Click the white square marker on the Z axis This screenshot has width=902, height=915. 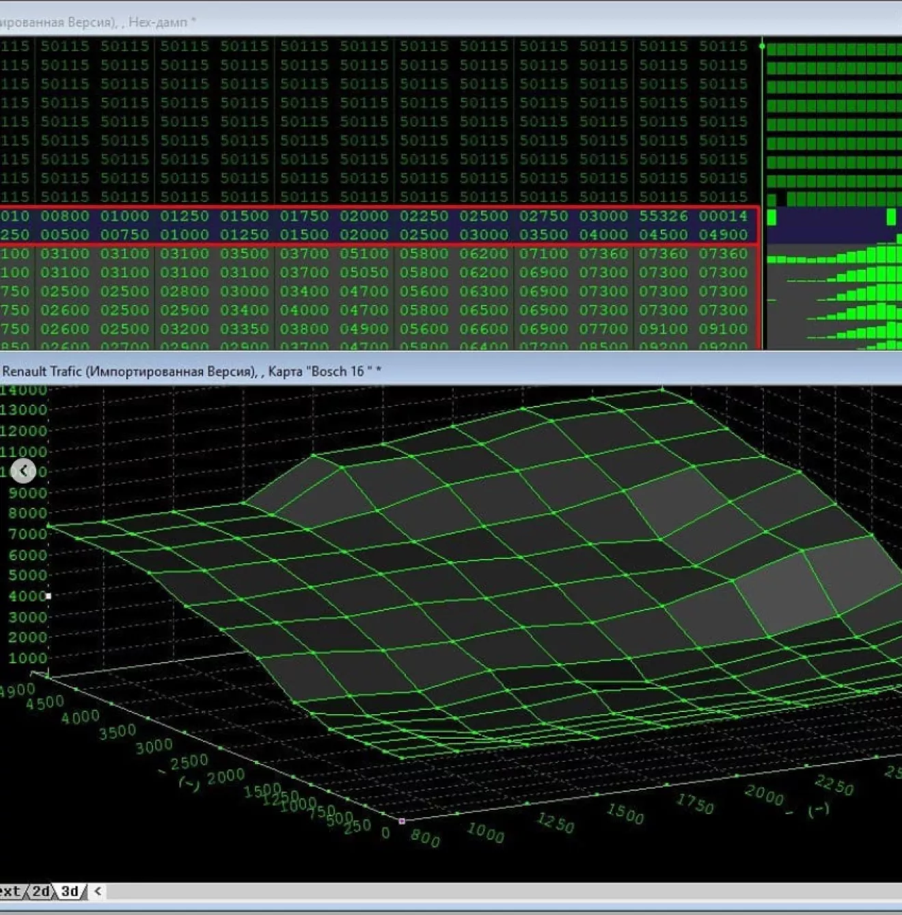(48, 596)
